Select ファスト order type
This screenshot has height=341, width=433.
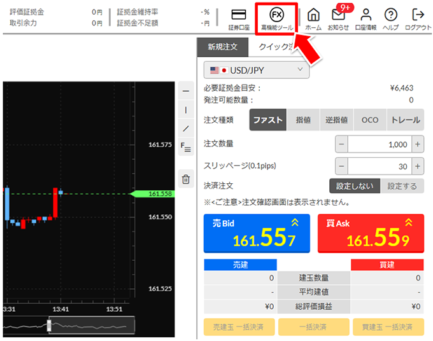click(268, 120)
